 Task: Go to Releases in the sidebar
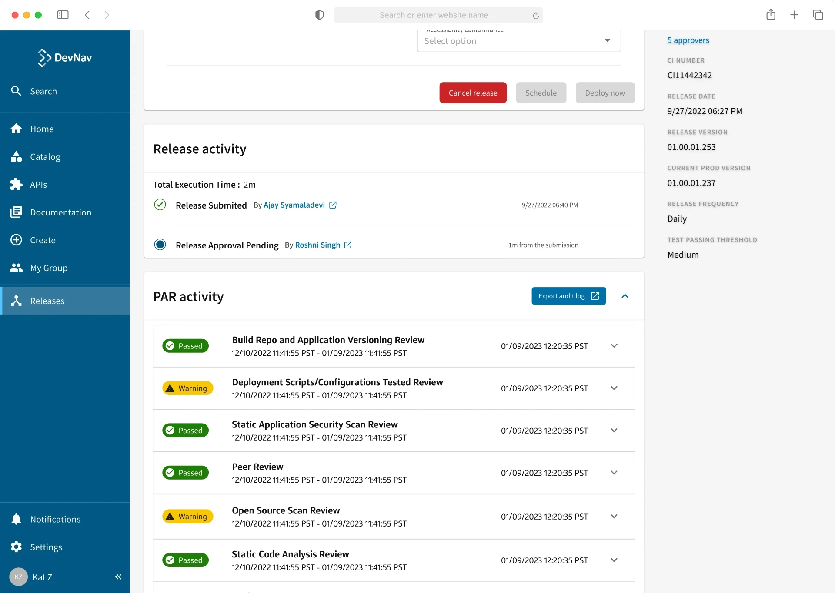click(47, 301)
